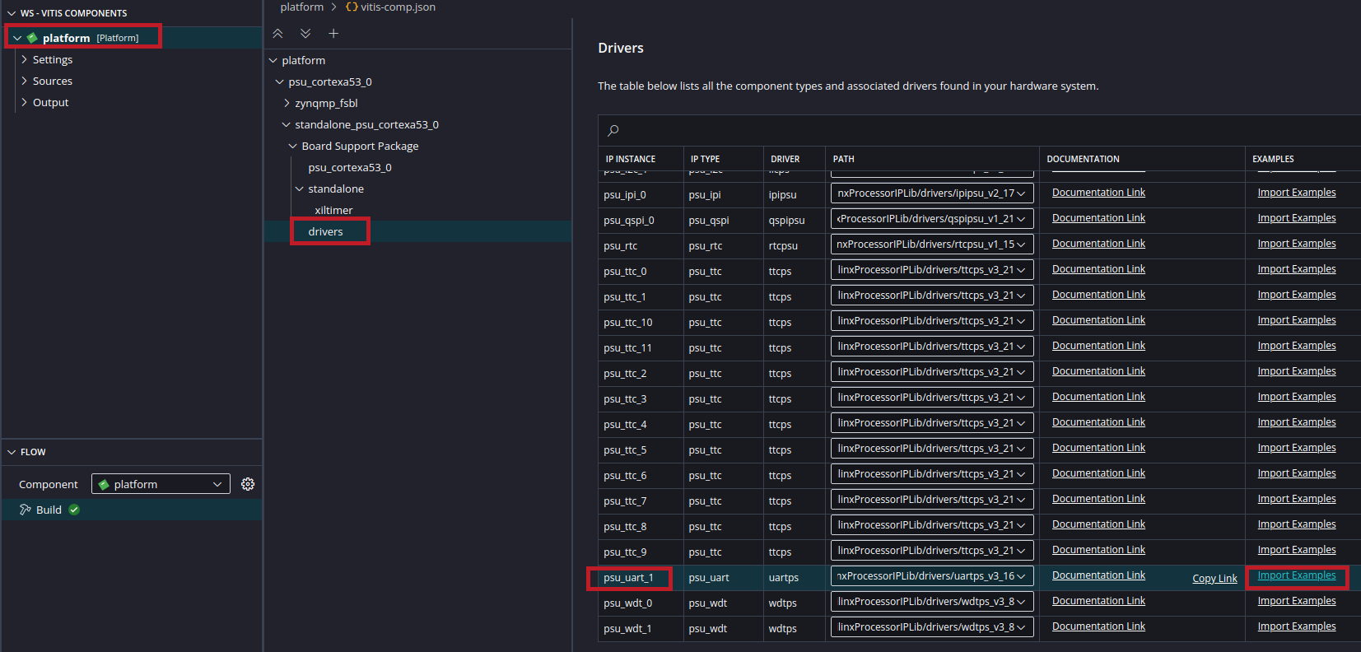Image resolution: width=1361 pixels, height=652 pixels.
Task: Click the expand all double-chevron down icon
Action: pyautogui.click(x=305, y=34)
